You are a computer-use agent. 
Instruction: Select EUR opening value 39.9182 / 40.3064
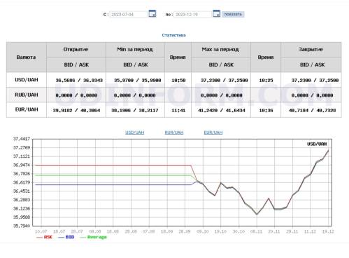point(76,110)
